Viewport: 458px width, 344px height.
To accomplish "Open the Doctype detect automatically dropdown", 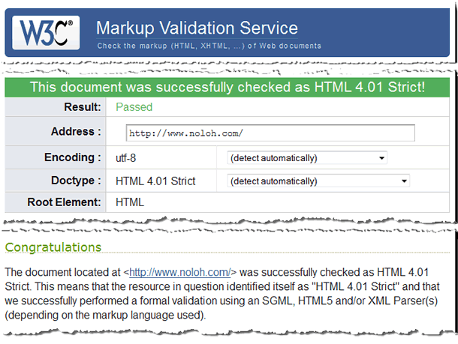I will (318, 181).
